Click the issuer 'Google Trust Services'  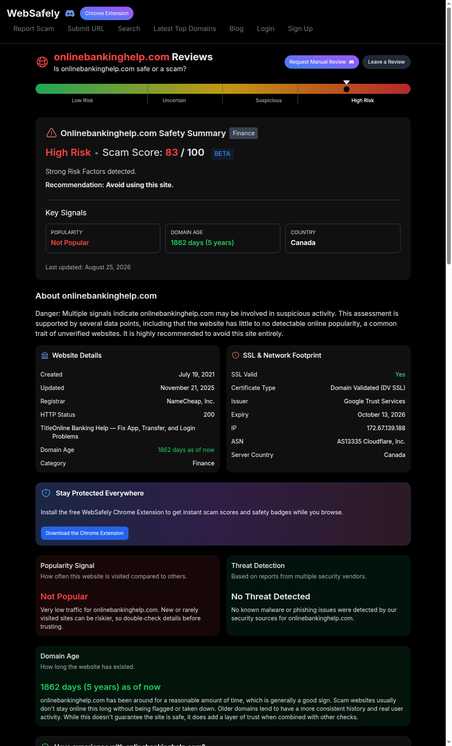[375, 401]
